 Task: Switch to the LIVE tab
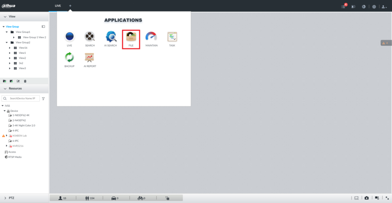coord(58,6)
